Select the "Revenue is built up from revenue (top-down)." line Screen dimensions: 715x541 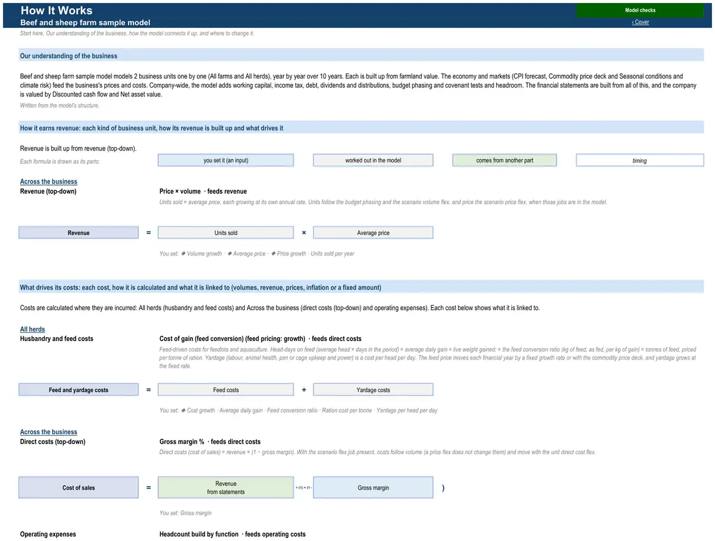pyautogui.click(x=79, y=148)
